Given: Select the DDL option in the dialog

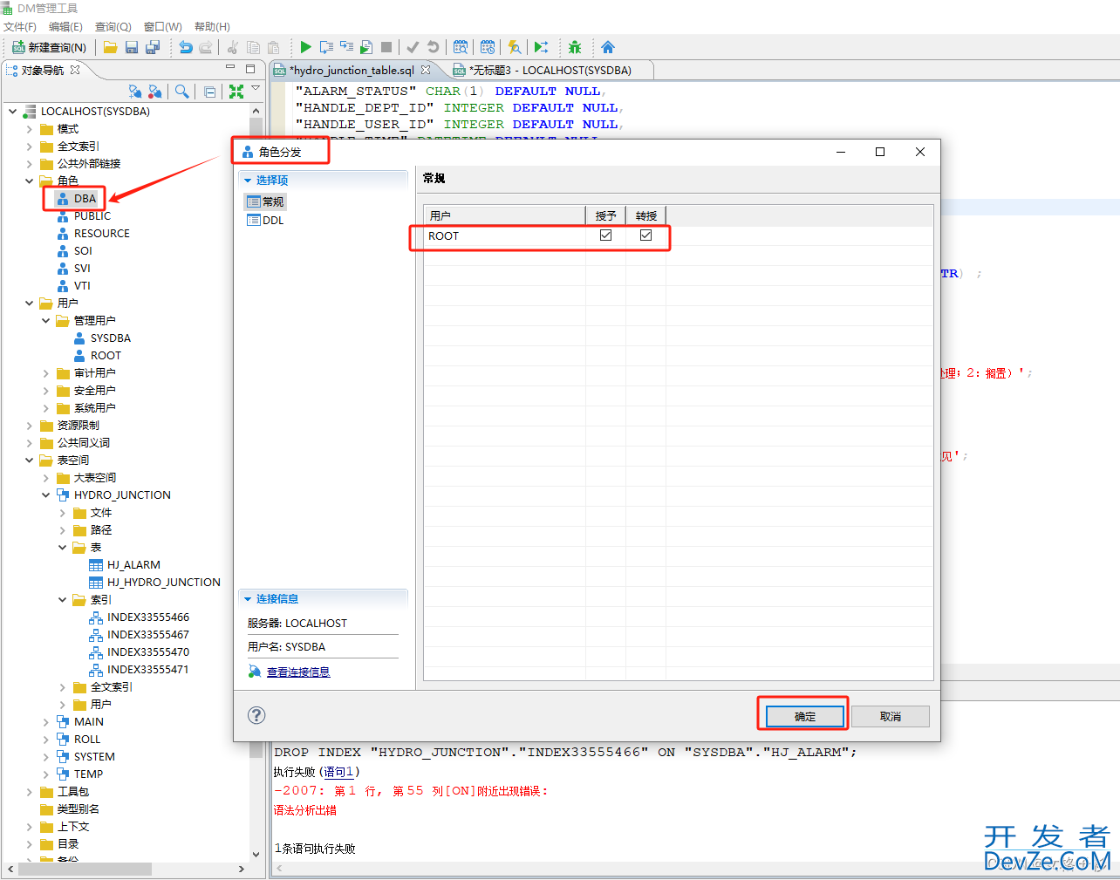Looking at the screenshot, I should click(265, 221).
